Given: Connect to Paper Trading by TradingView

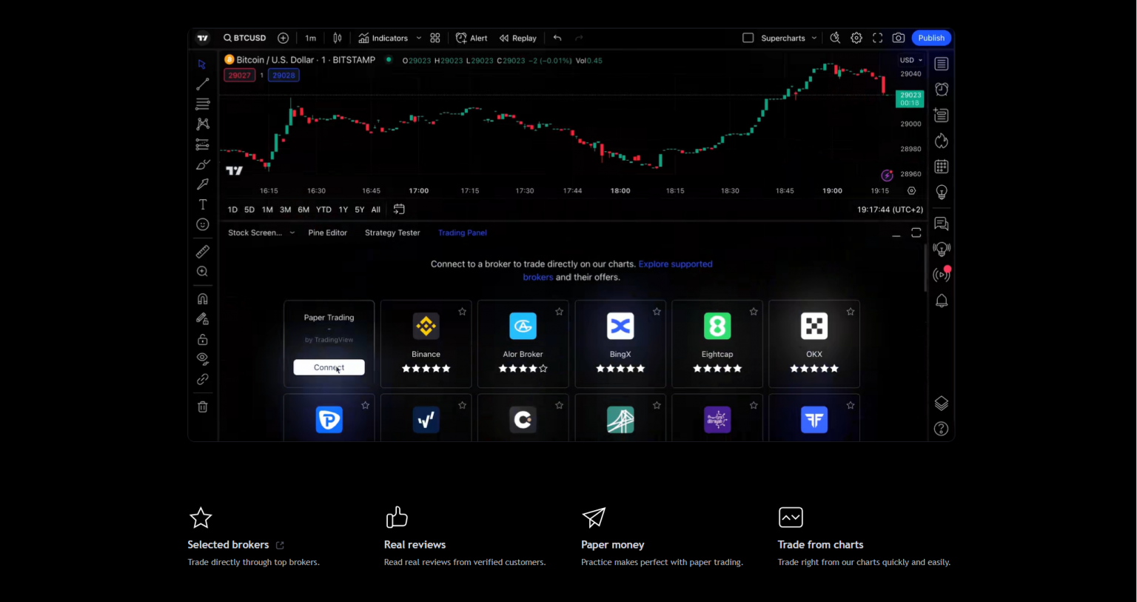Looking at the screenshot, I should tap(329, 367).
